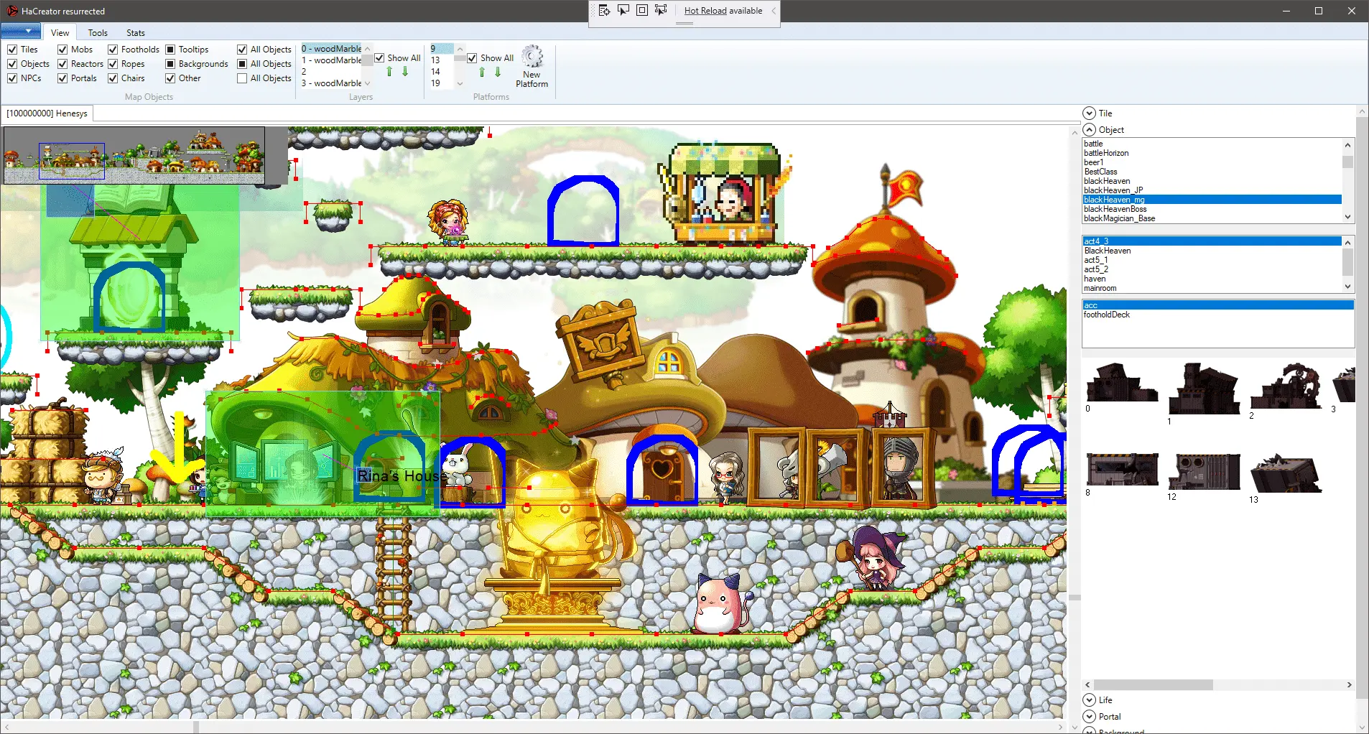Click the Hot Reload link
Viewport: 1369px width, 734px height.
click(x=705, y=11)
